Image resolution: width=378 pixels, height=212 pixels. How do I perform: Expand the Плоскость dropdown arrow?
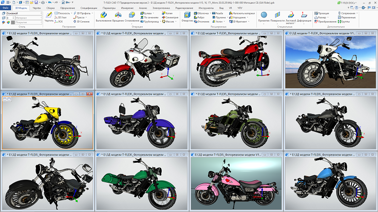pyautogui.click(x=71, y=13)
